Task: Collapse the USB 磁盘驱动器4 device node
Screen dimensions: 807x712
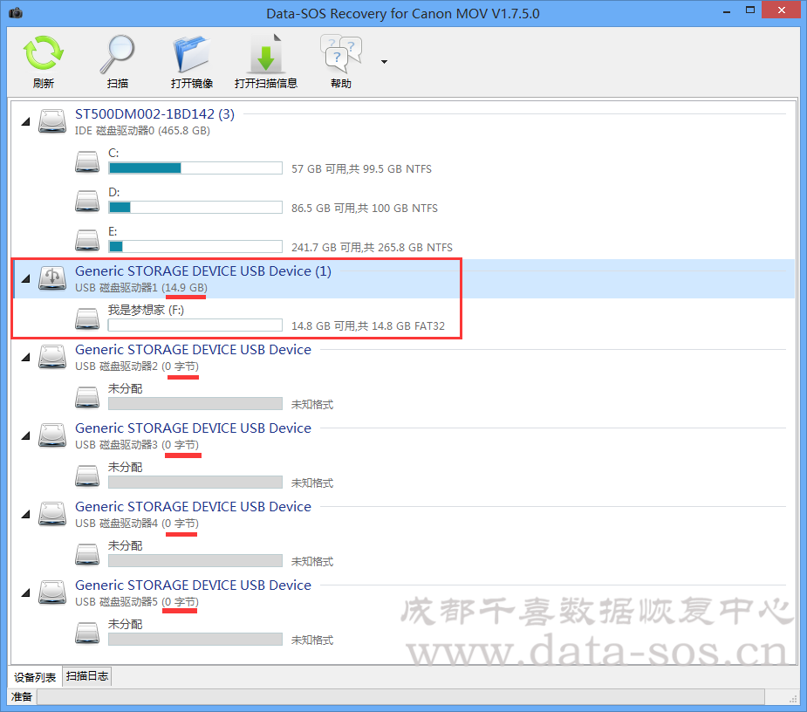Action: pyautogui.click(x=24, y=515)
